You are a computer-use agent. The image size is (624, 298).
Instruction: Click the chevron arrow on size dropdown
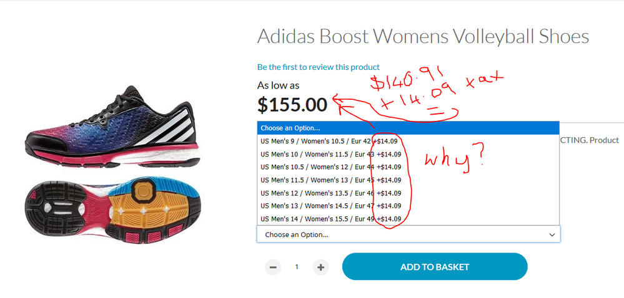click(x=552, y=235)
